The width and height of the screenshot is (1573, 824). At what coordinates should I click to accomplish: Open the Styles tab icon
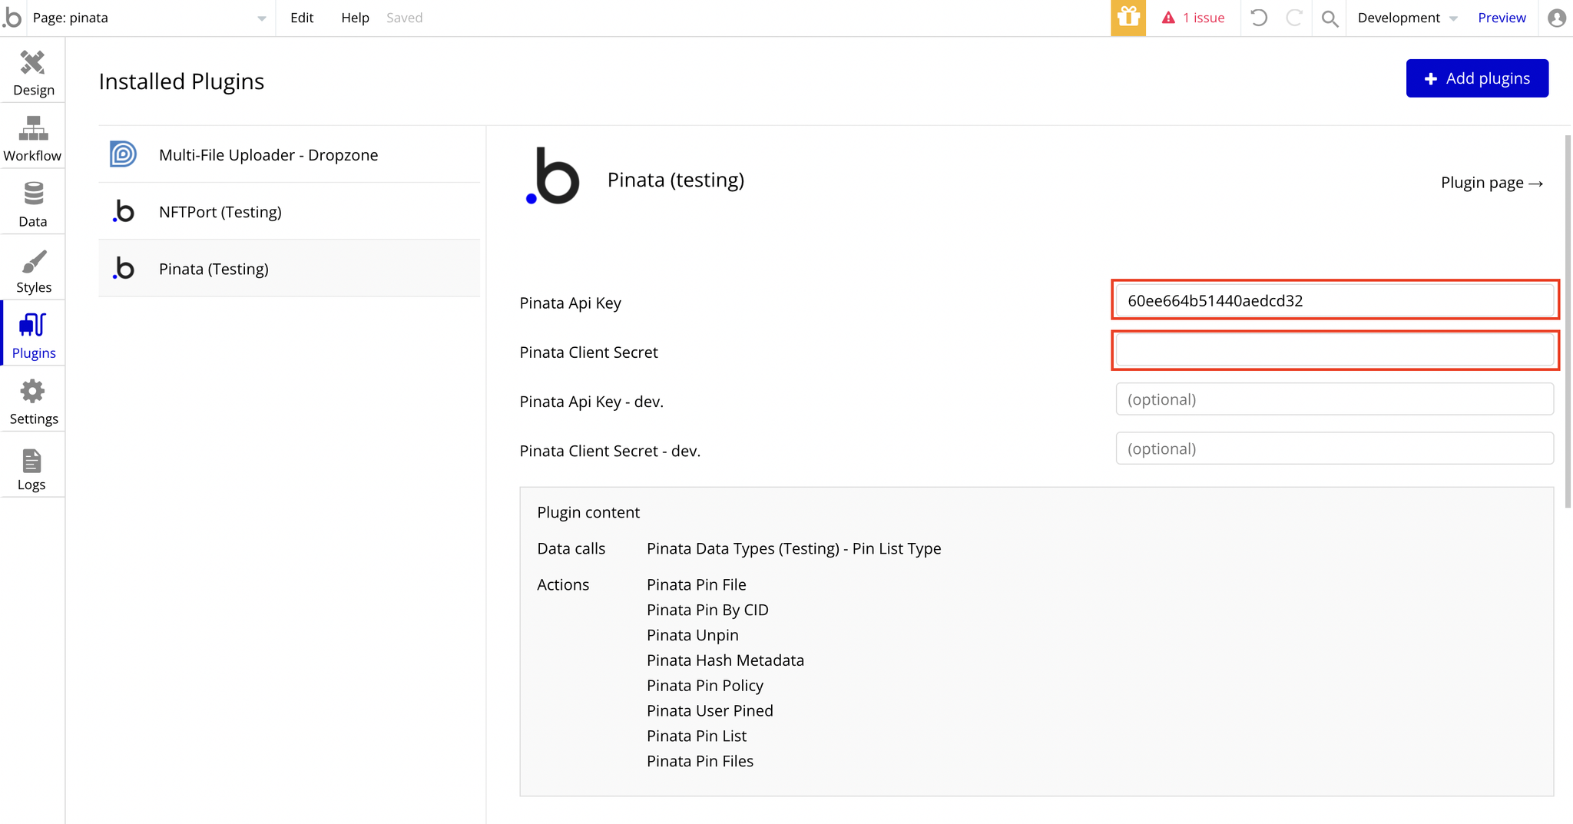[x=33, y=261]
